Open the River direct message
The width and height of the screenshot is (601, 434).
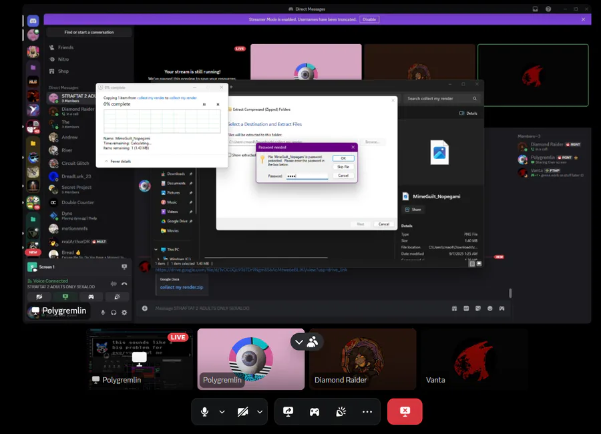71,150
